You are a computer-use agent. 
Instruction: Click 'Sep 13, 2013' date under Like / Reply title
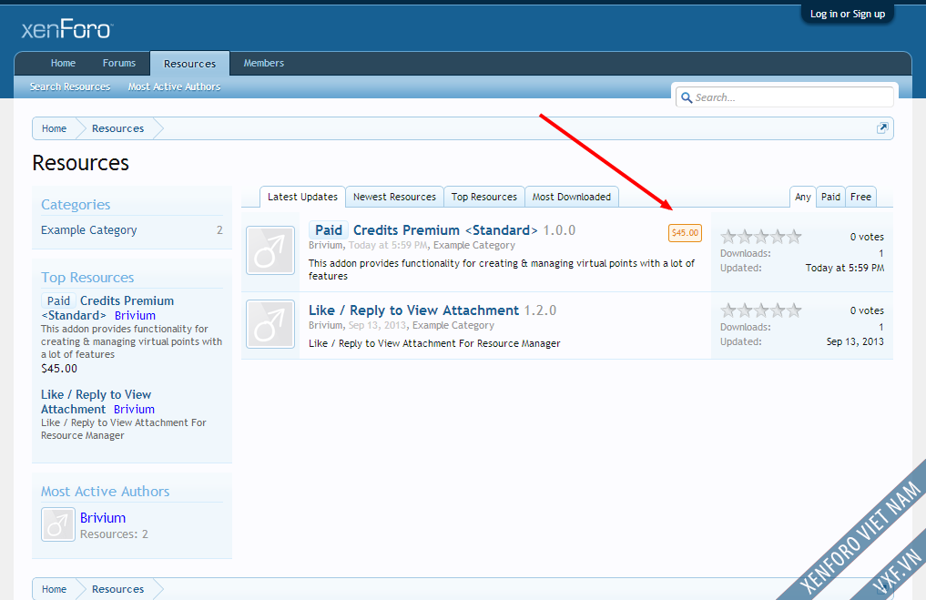(x=377, y=325)
